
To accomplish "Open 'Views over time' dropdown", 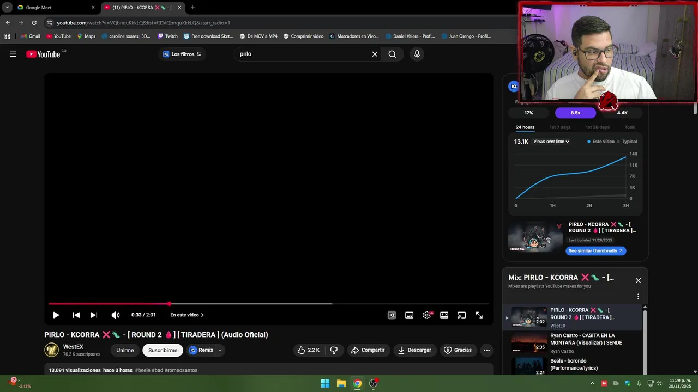I will [x=551, y=142].
